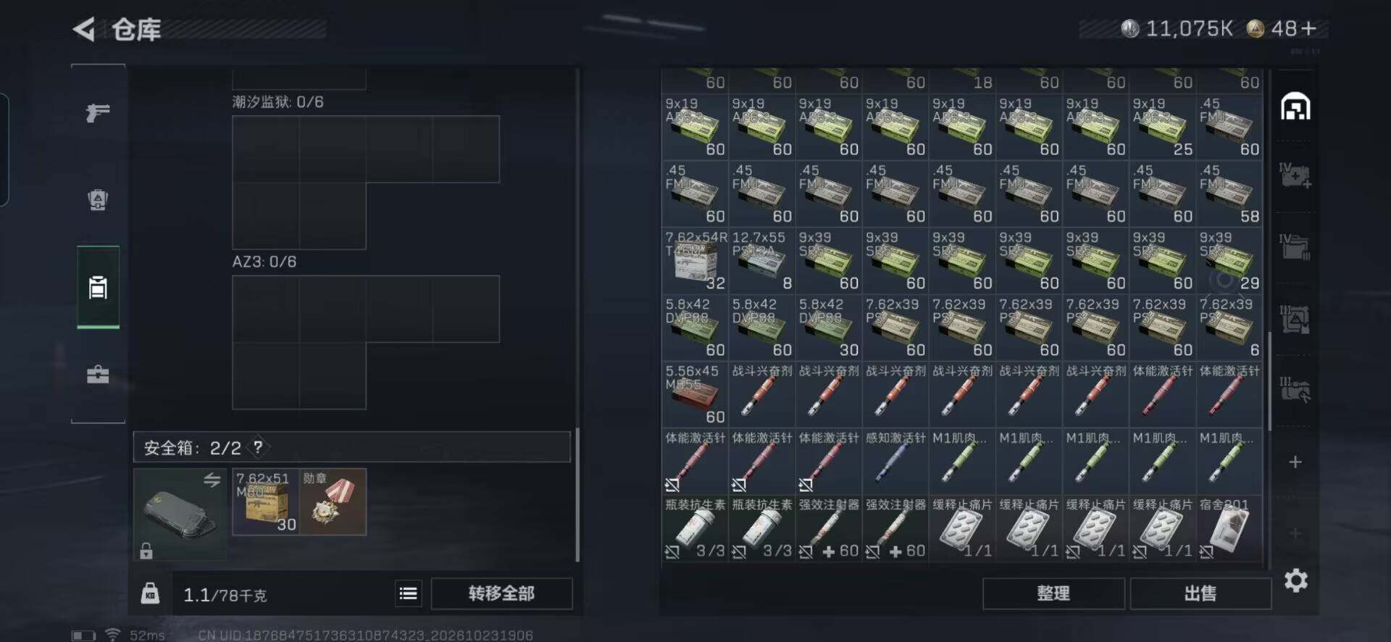Screen dimensions: 1391x642
Task: Select the secure case container image
Action: pyautogui.click(x=180, y=514)
